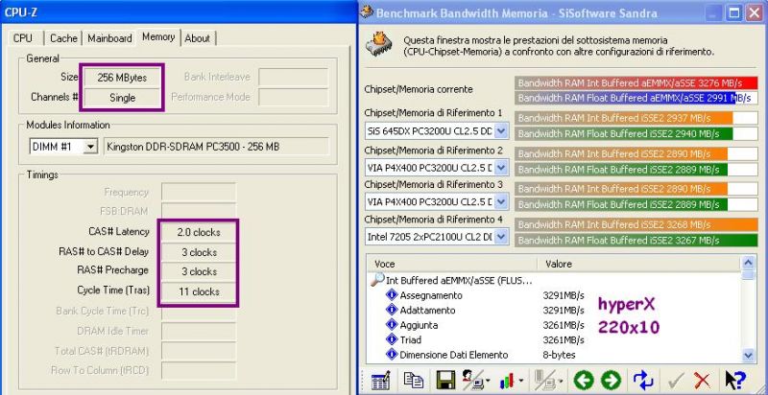
Task: Click the greyed-out computer modules icon
Action: (547, 380)
